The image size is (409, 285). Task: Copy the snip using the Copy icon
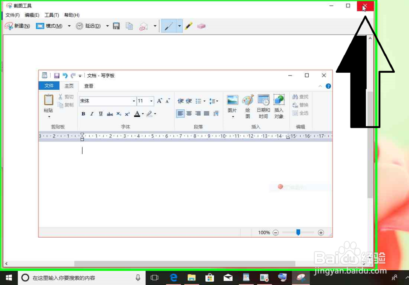(x=129, y=25)
